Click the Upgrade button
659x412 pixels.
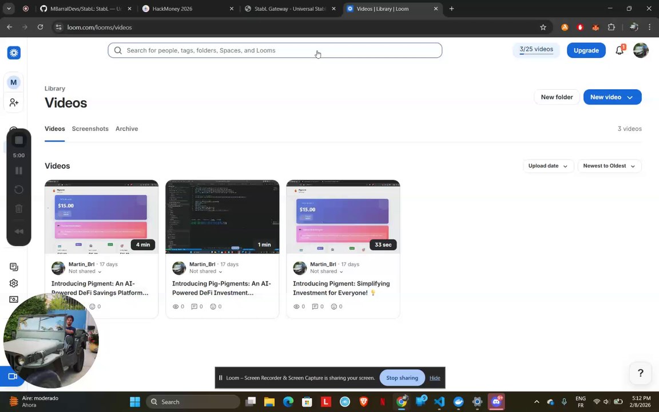(x=586, y=50)
